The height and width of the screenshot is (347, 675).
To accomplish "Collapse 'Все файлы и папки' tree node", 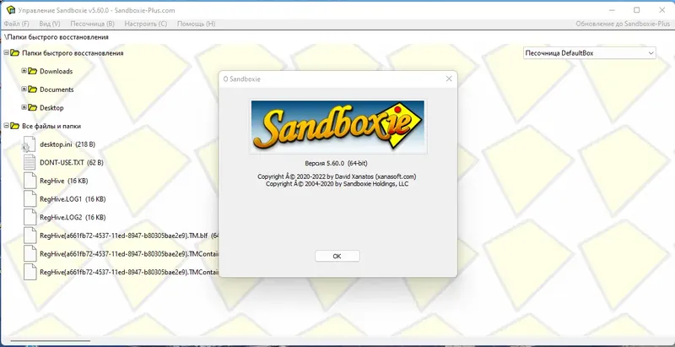I will [6, 126].
